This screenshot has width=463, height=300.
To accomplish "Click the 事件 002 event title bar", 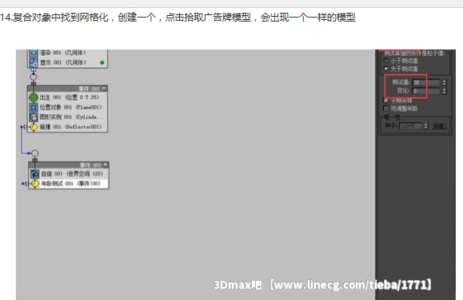I will 69,165.
